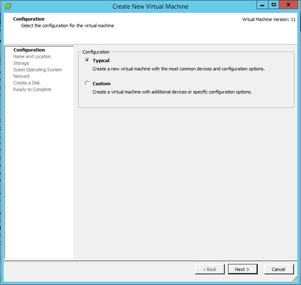Select the Typical configuration radio button
The height and width of the screenshot is (285, 301).
pos(87,60)
